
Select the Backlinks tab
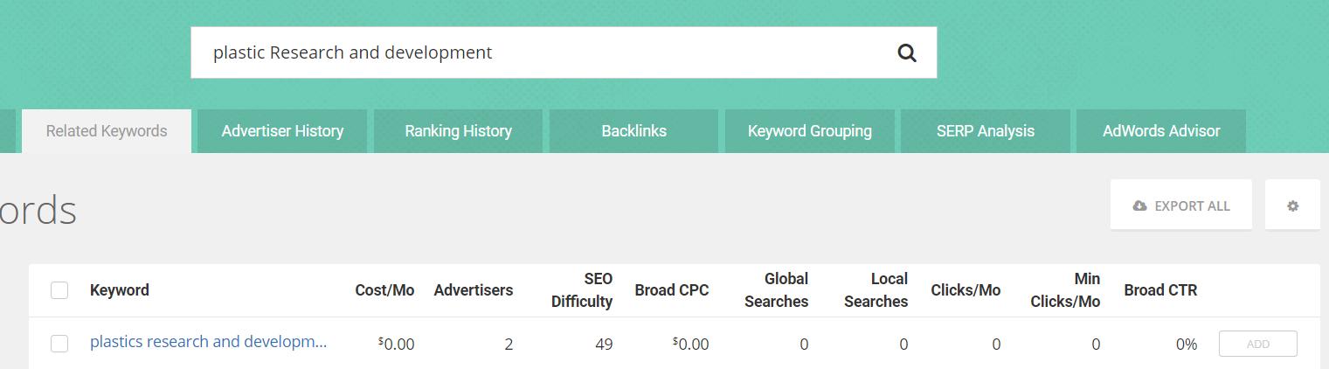point(633,131)
